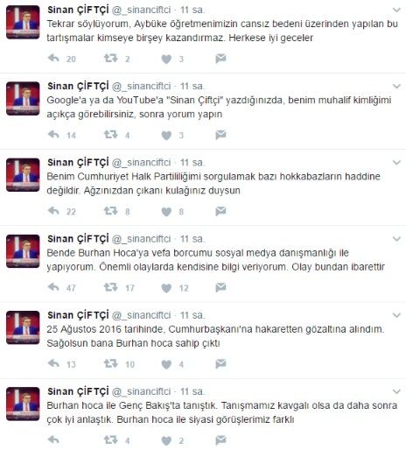Send direct message from the sosyal medya danışmanlığı tweet
406x464 pixels.
coord(220,287)
